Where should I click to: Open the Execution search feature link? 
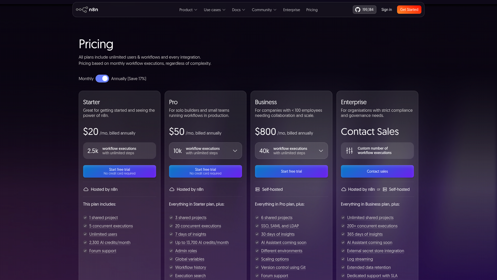coord(190,276)
